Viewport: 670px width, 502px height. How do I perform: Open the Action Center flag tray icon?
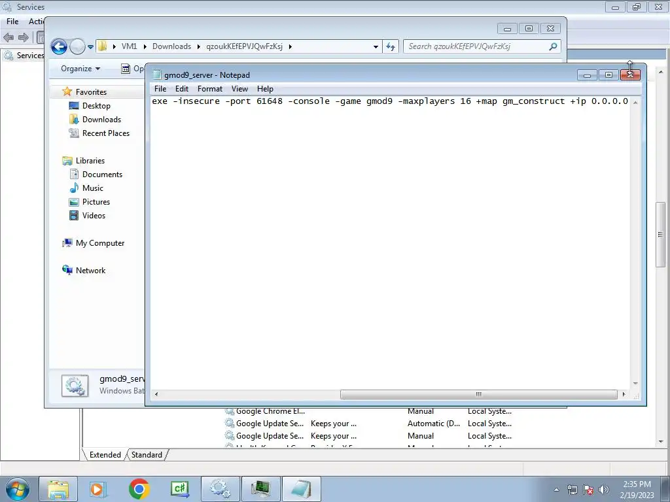click(588, 490)
